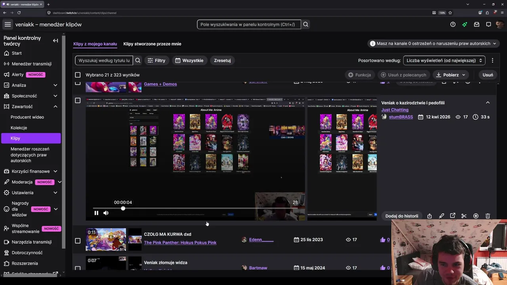Open the CZOŁG MA KURWA dxd clip thumbnail
This screenshot has height=285, width=507.
[x=106, y=239]
